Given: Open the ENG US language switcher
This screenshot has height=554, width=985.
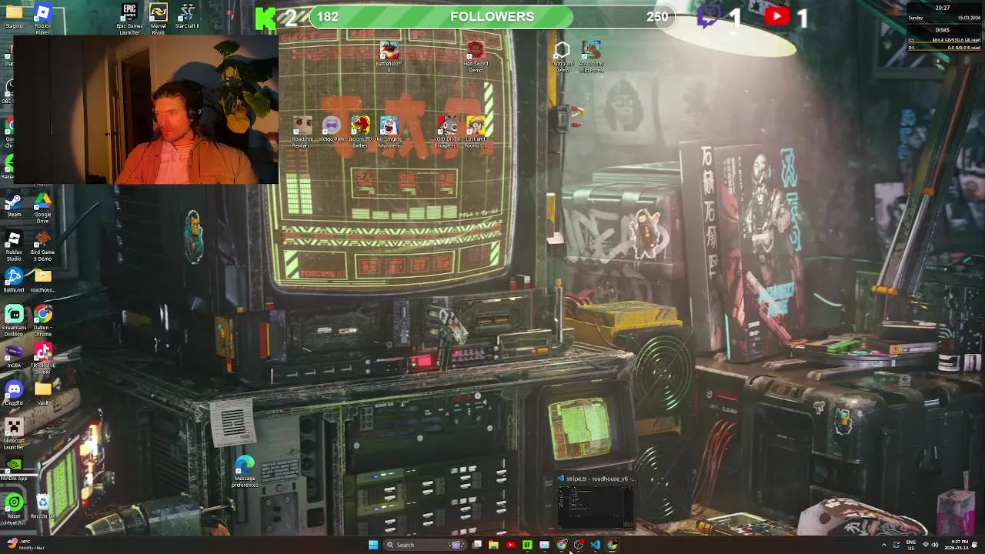Looking at the screenshot, I should click(x=911, y=545).
